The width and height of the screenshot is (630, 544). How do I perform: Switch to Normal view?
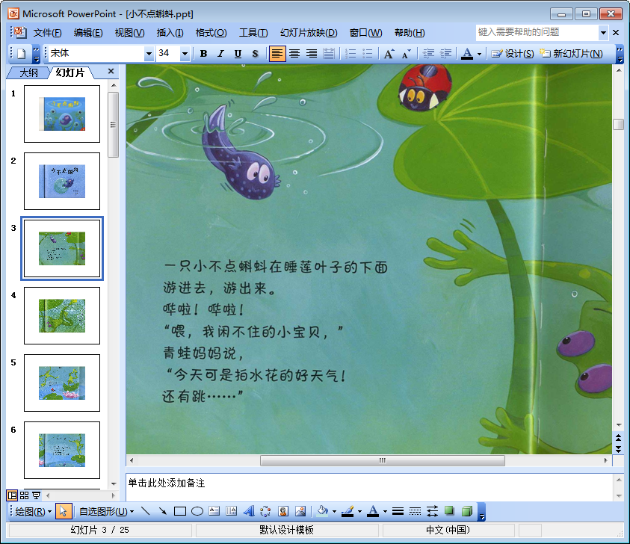pyautogui.click(x=13, y=495)
